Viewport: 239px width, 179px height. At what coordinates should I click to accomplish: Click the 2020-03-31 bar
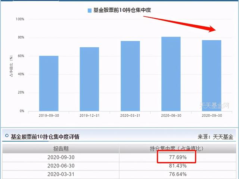pyautogui.click(x=130, y=76)
